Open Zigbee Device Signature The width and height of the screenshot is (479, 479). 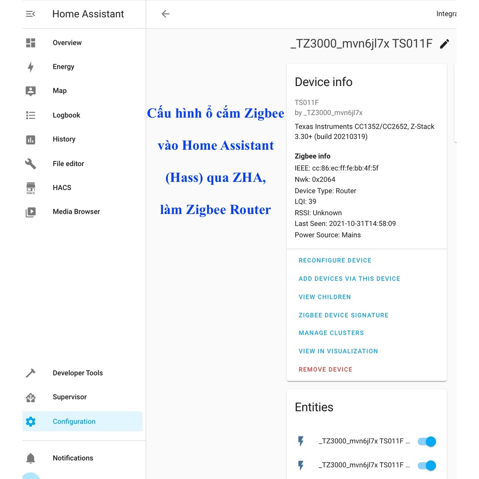point(343,315)
